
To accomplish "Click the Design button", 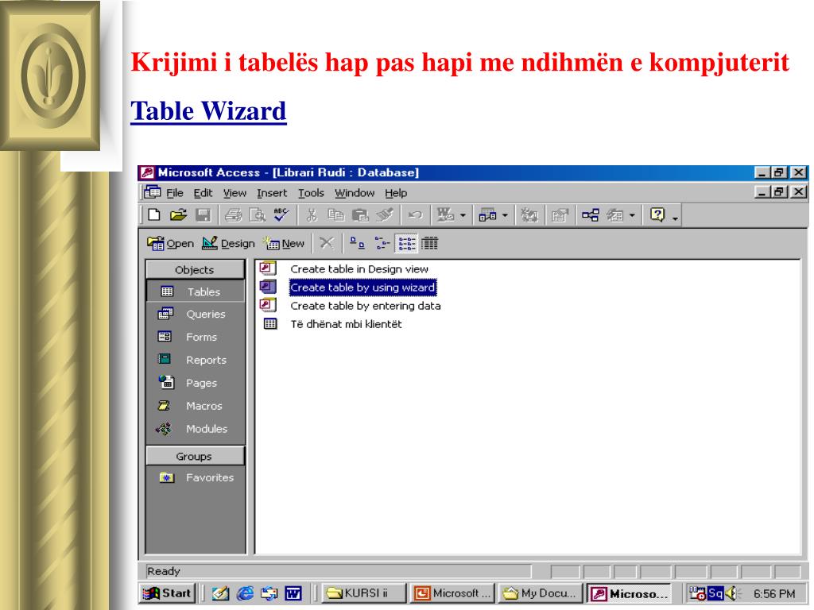I will click(x=228, y=243).
